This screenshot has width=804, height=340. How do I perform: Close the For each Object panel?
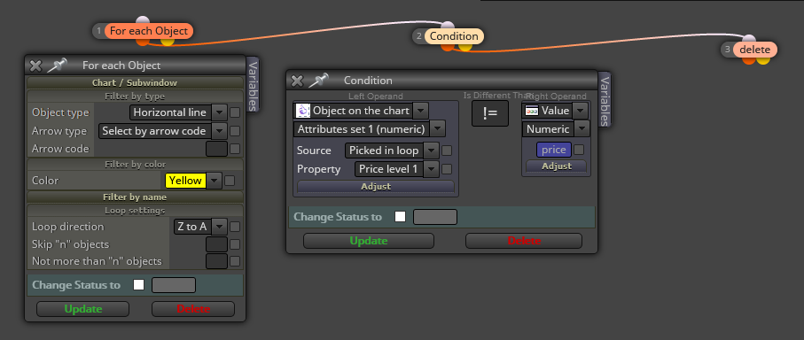coord(35,66)
